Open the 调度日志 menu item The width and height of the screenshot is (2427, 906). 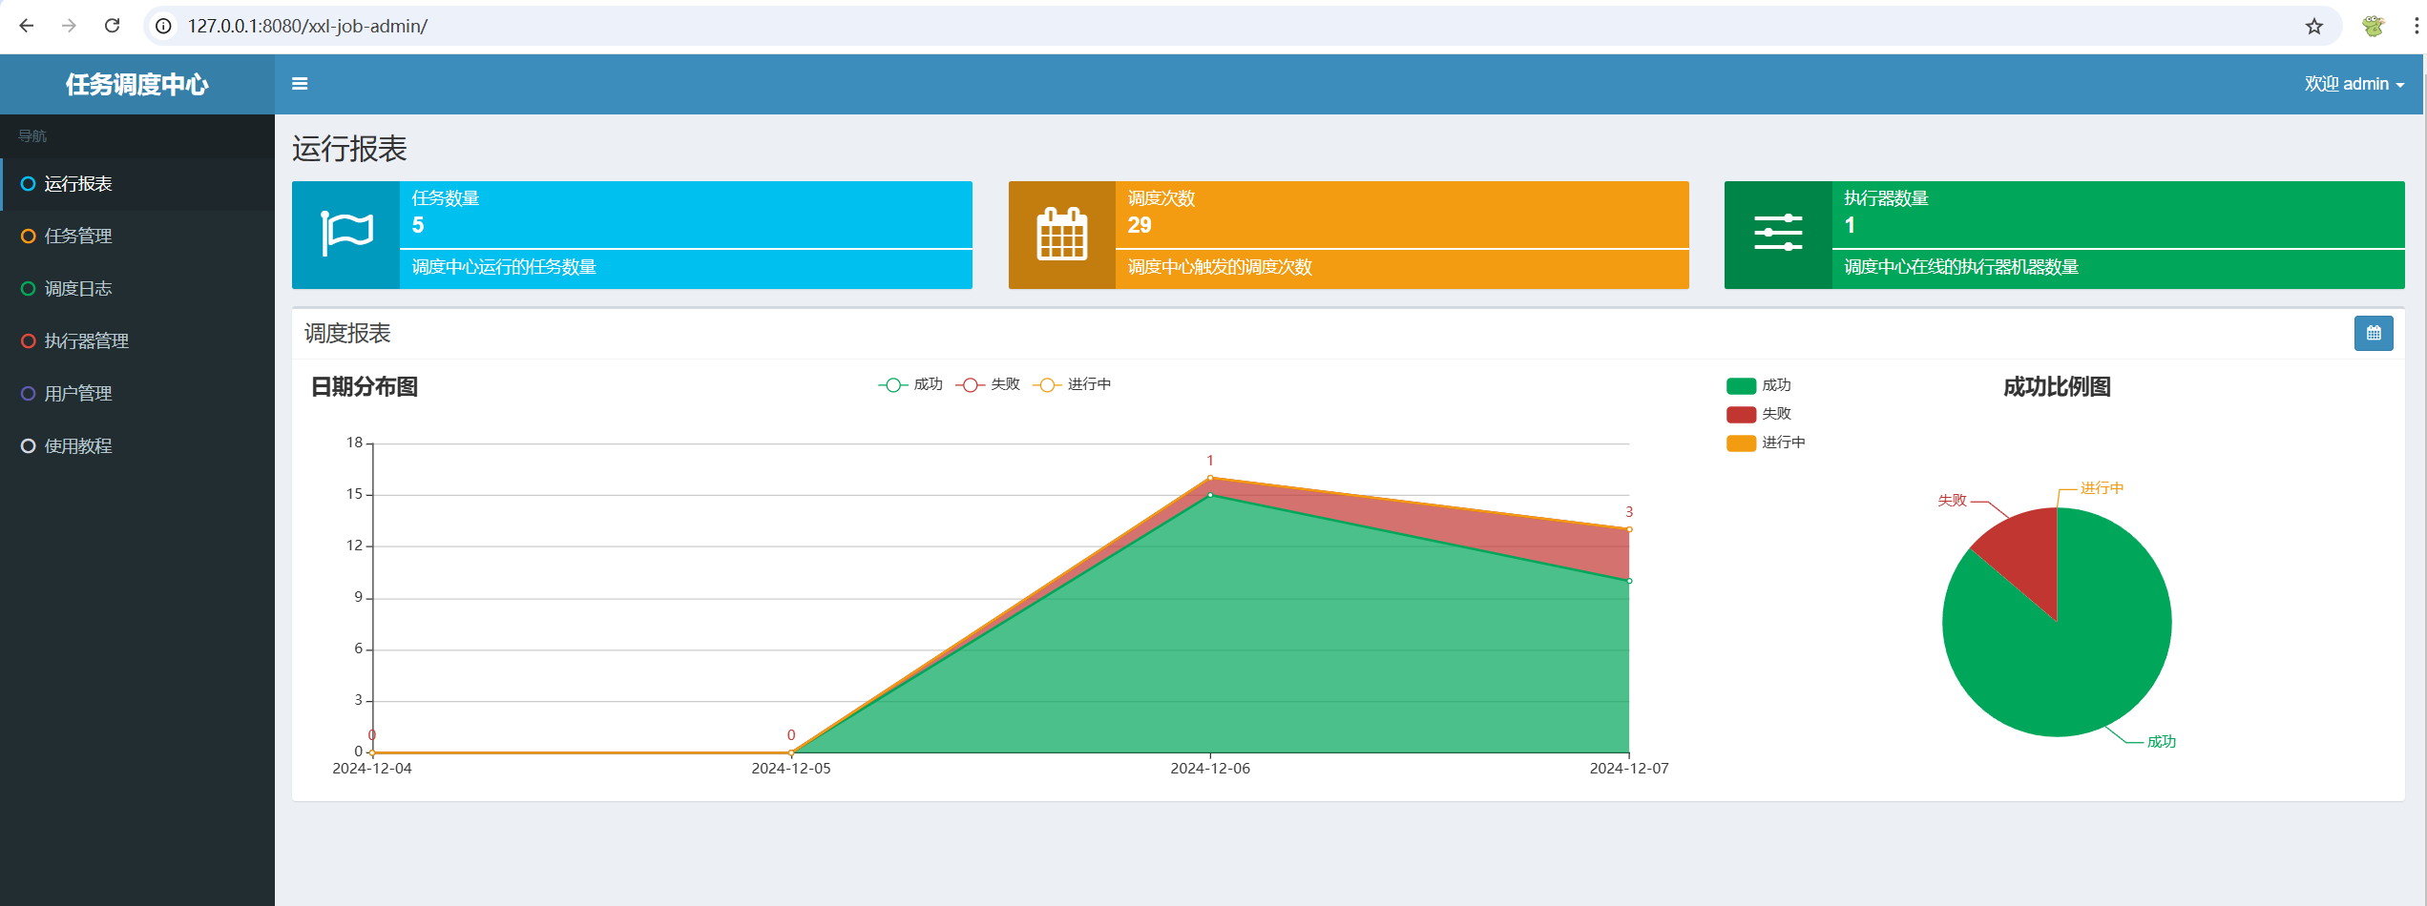coord(137,289)
